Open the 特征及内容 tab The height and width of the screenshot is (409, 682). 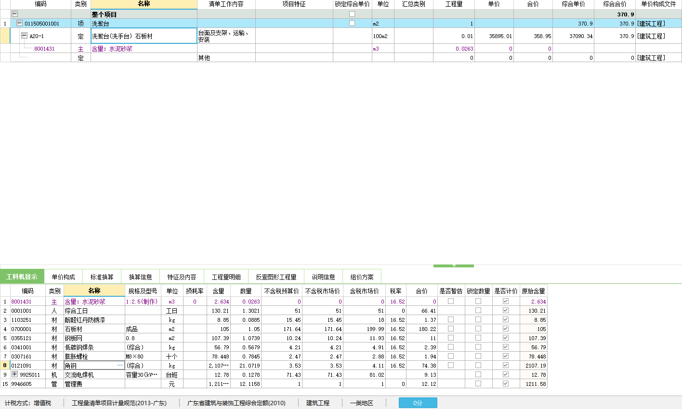tap(182, 277)
